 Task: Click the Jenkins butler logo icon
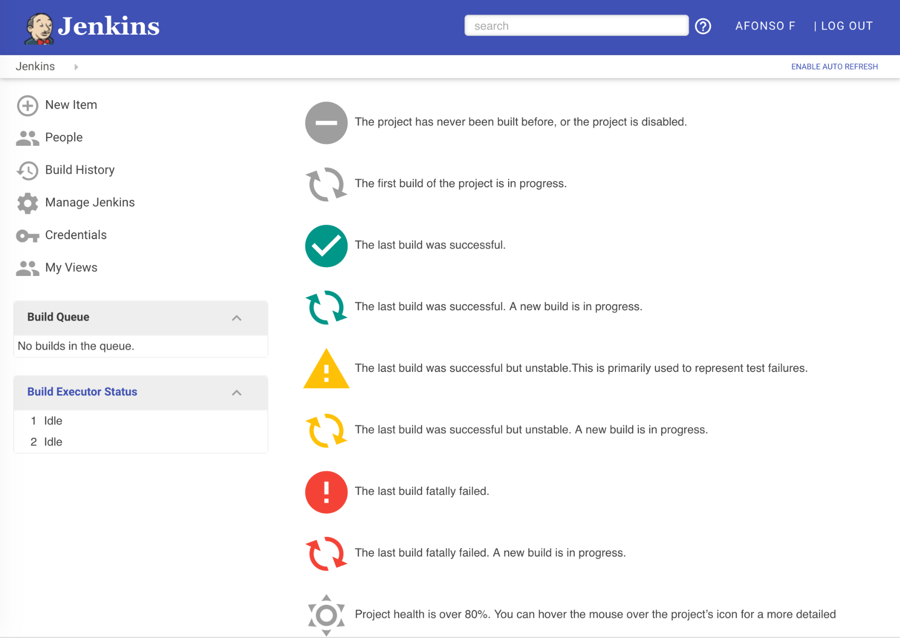tap(39, 28)
